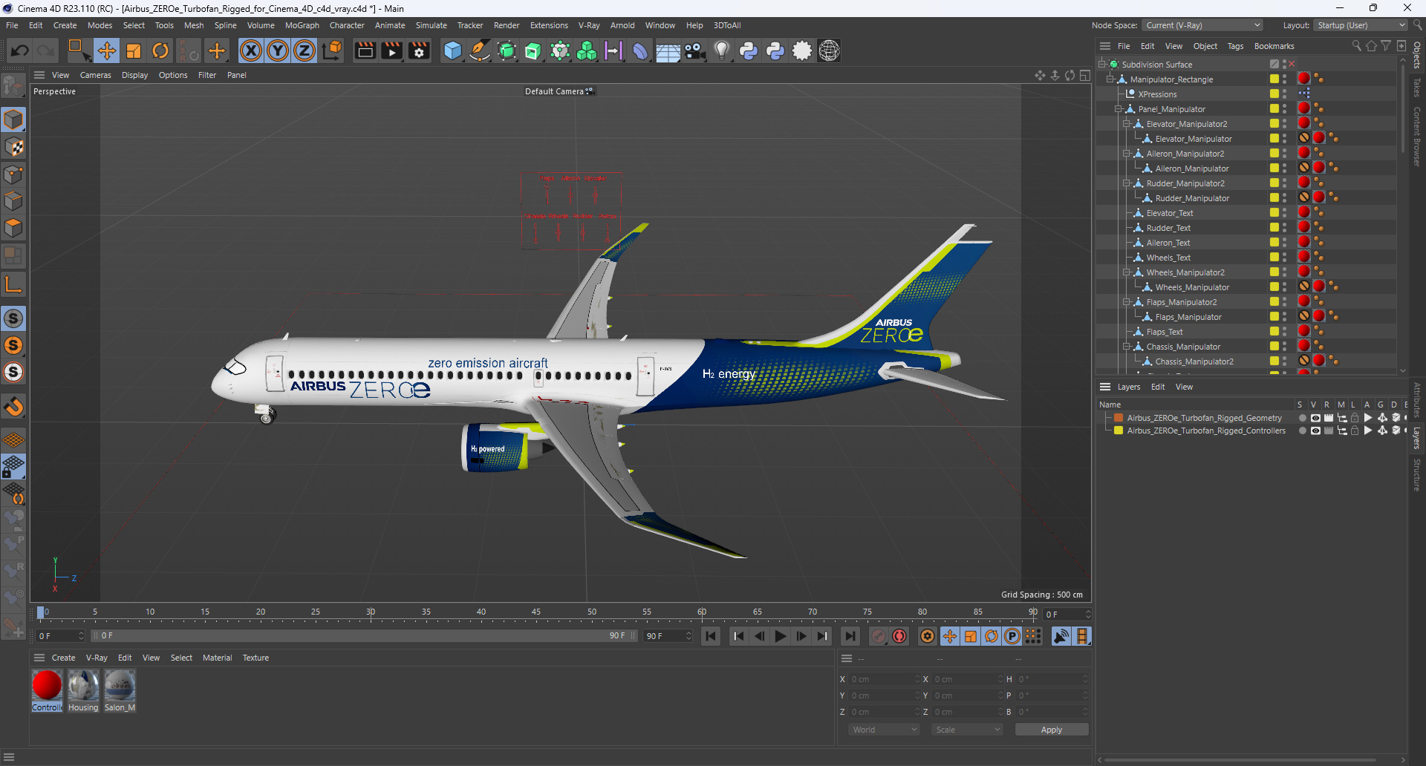Click the Record Active Objects button
The width and height of the screenshot is (1426, 766).
pos(879,636)
